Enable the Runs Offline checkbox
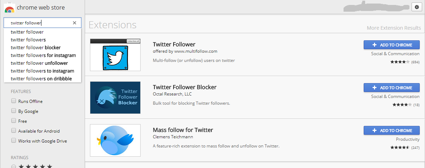Viewport: 425px width, 168px height. 14,101
